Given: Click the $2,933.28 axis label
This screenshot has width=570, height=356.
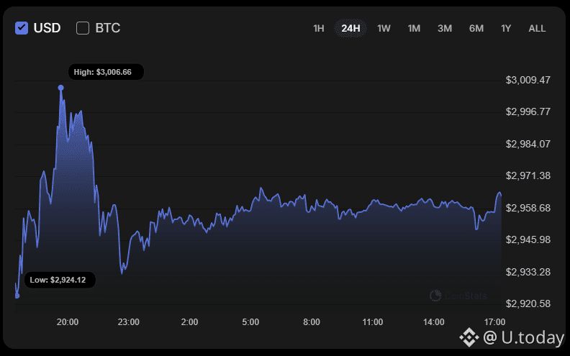Looking at the screenshot, I should click(x=528, y=272).
